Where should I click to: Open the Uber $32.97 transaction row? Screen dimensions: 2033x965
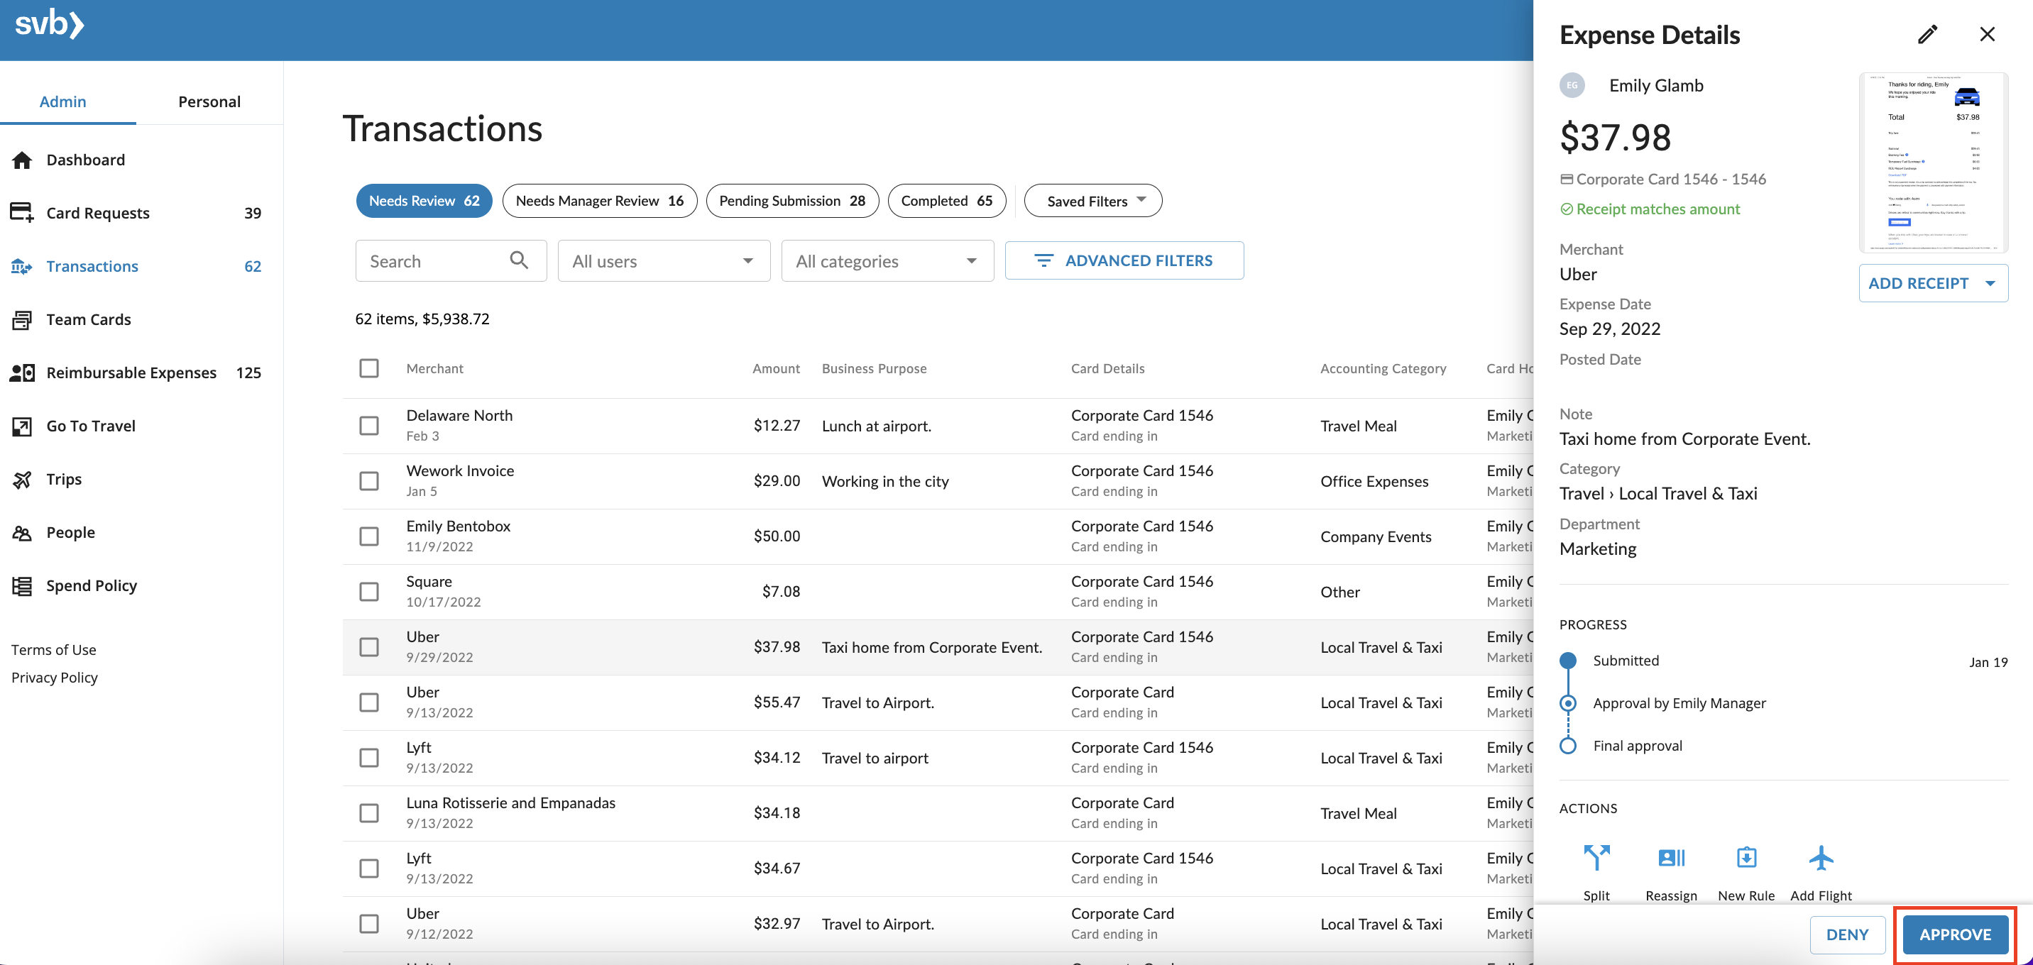(937, 924)
